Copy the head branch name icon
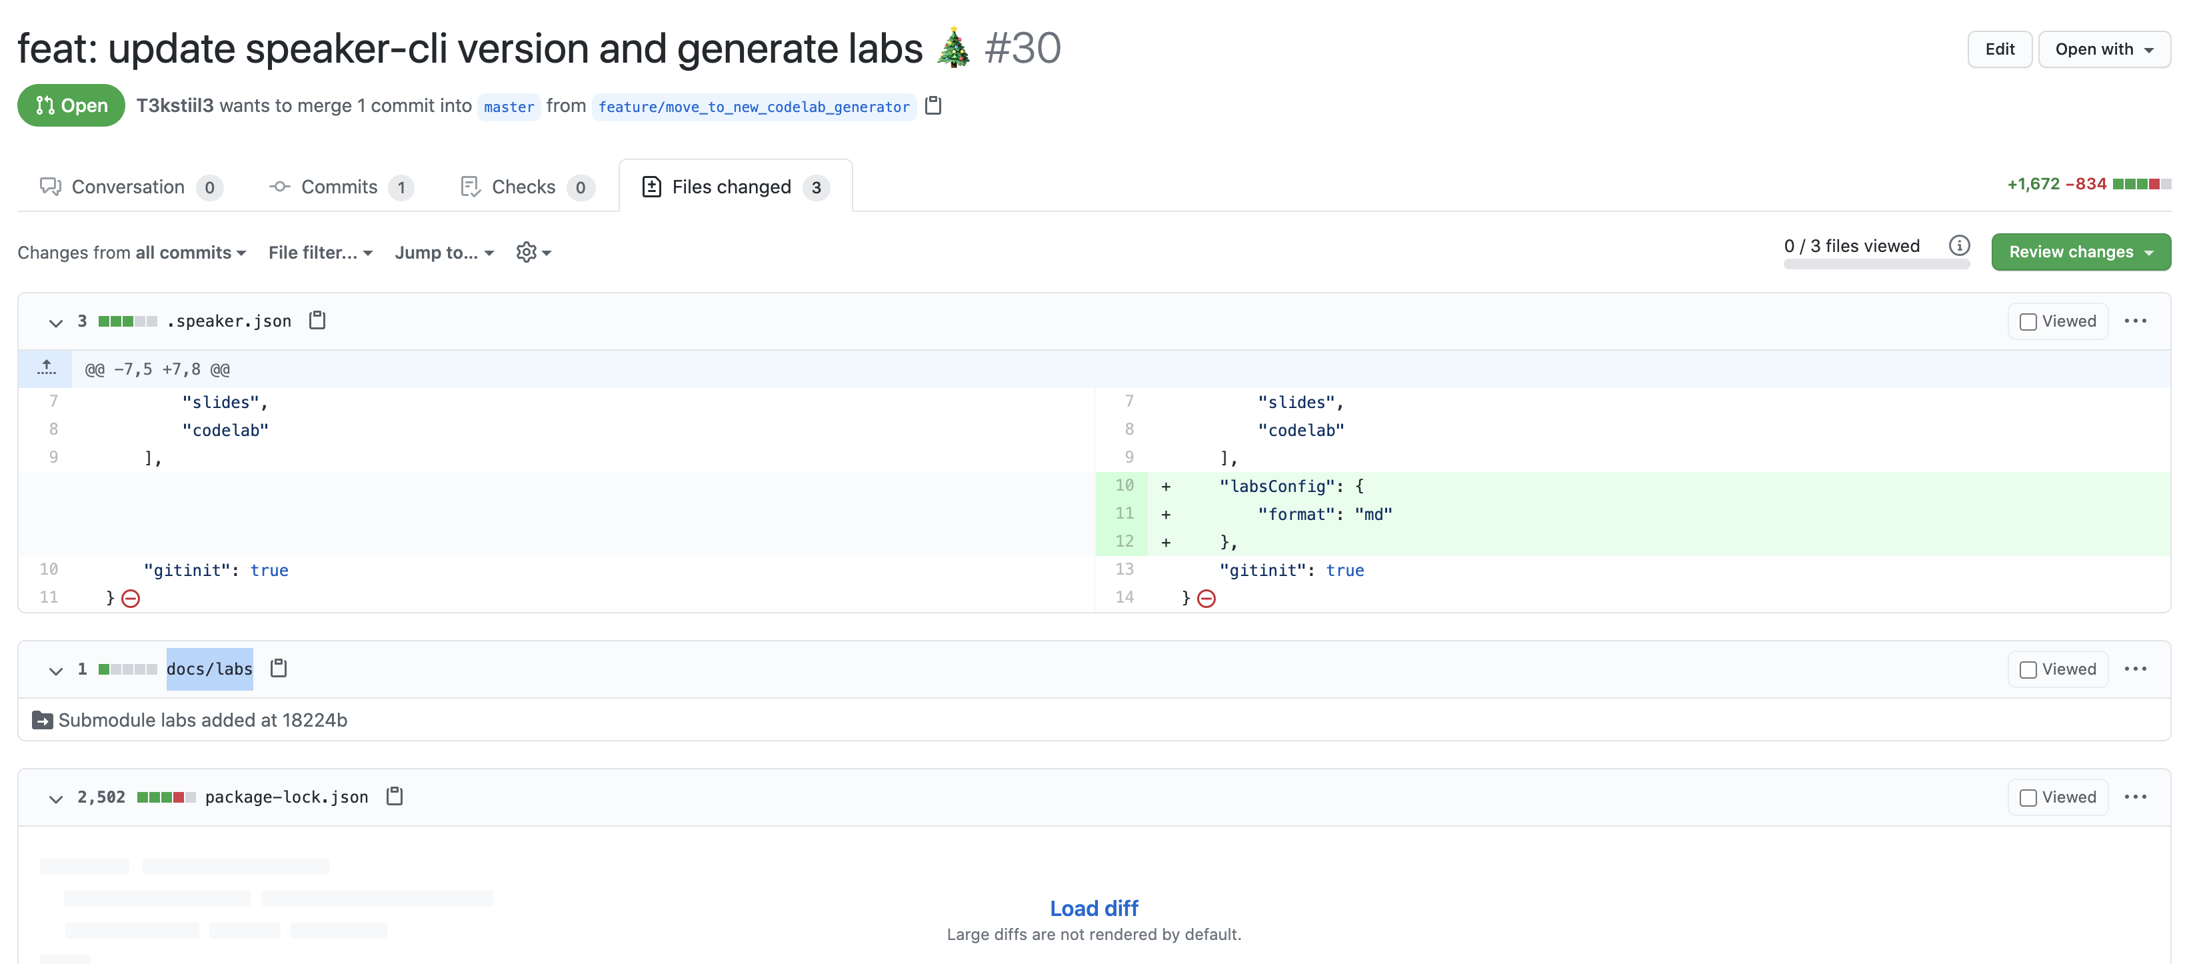Image resolution: width=2205 pixels, height=964 pixels. [x=933, y=105]
